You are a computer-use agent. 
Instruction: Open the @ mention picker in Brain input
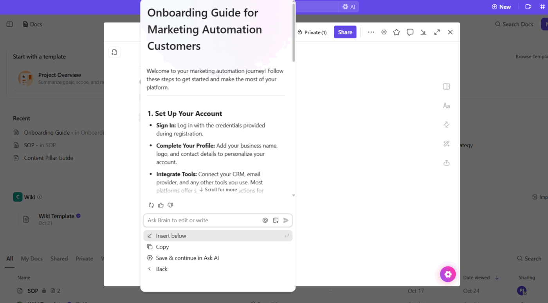pyautogui.click(x=265, y=220)
